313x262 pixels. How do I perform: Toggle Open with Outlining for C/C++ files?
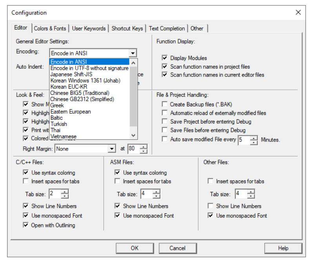point(26,225)
